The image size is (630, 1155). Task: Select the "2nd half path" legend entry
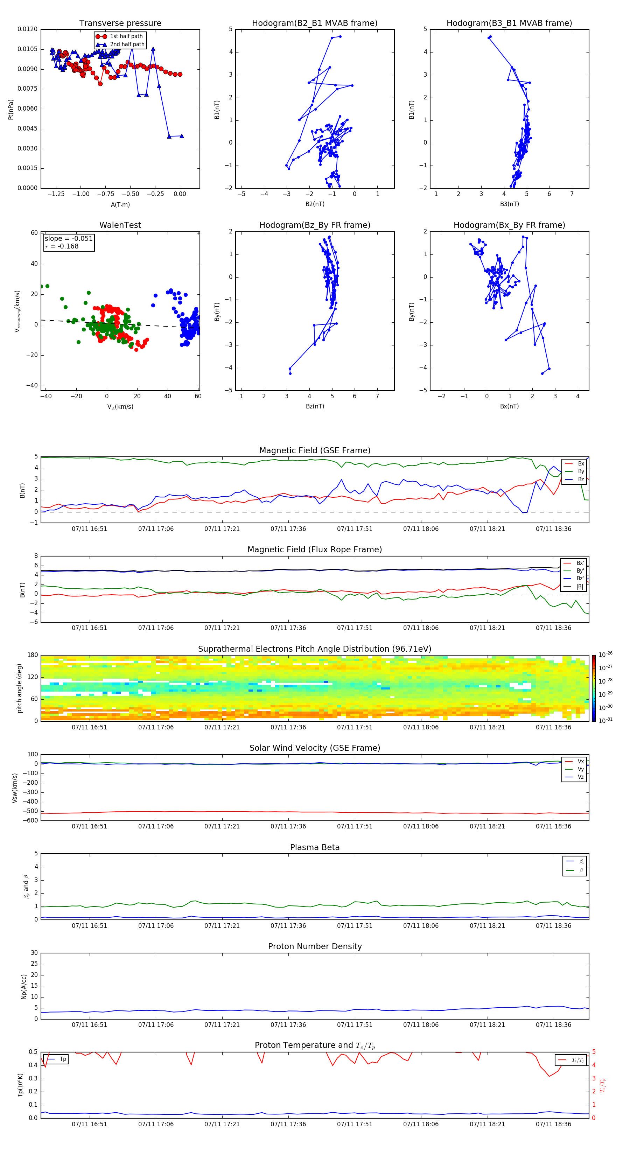[121, 44]
